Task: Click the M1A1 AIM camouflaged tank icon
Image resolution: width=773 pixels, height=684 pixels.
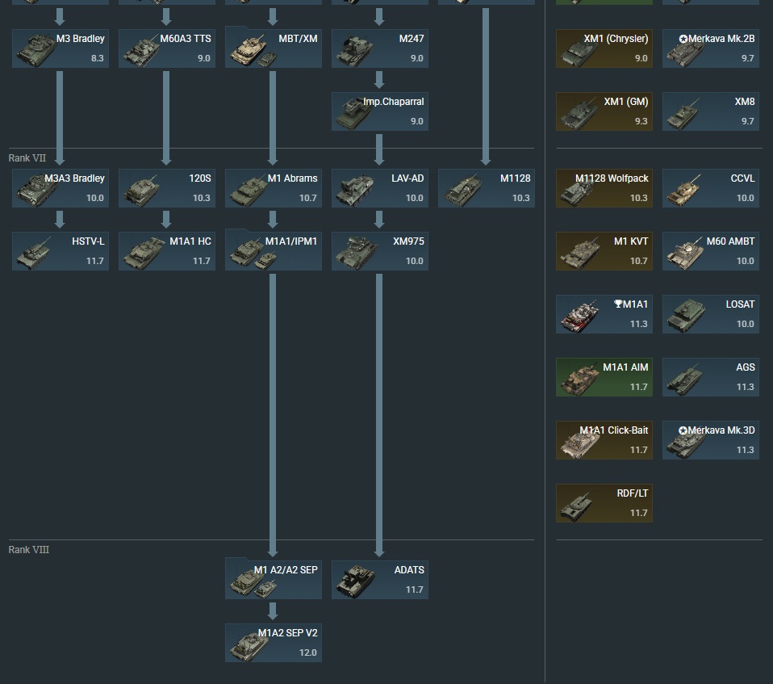Action: [x=579, y=380]
